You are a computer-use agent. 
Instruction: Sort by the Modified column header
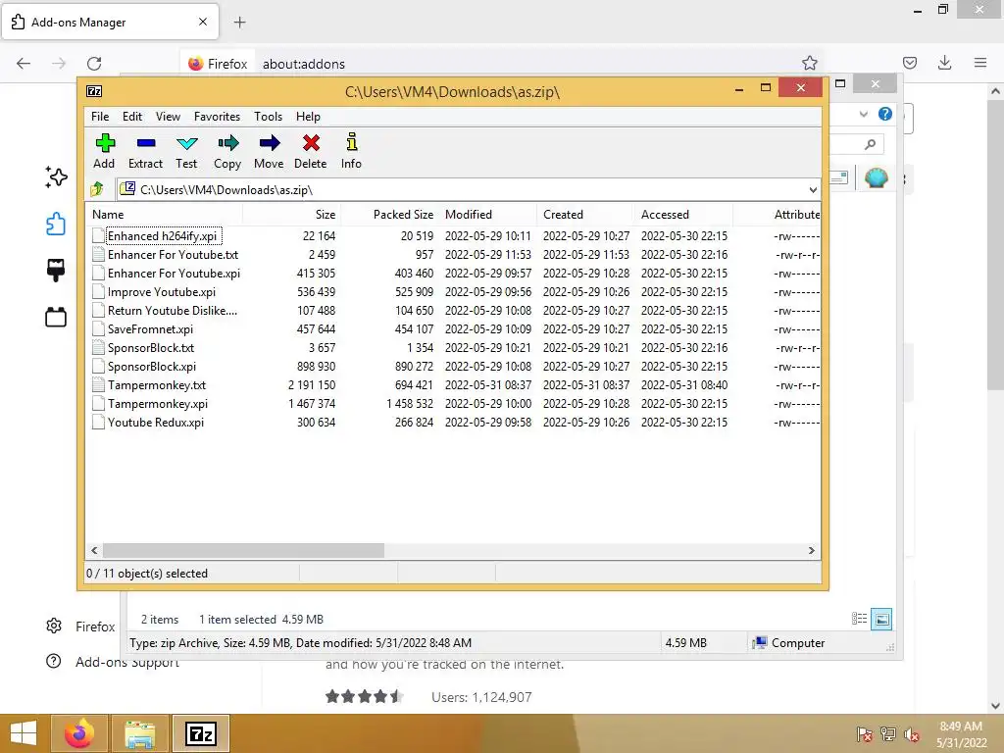[x=487, y=215]
